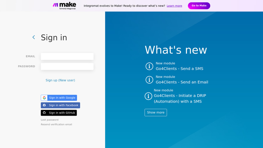Sign in with GitHub button
Image resolution: width=263 pixels, height=148 pixels.
(x=59, y=113)
